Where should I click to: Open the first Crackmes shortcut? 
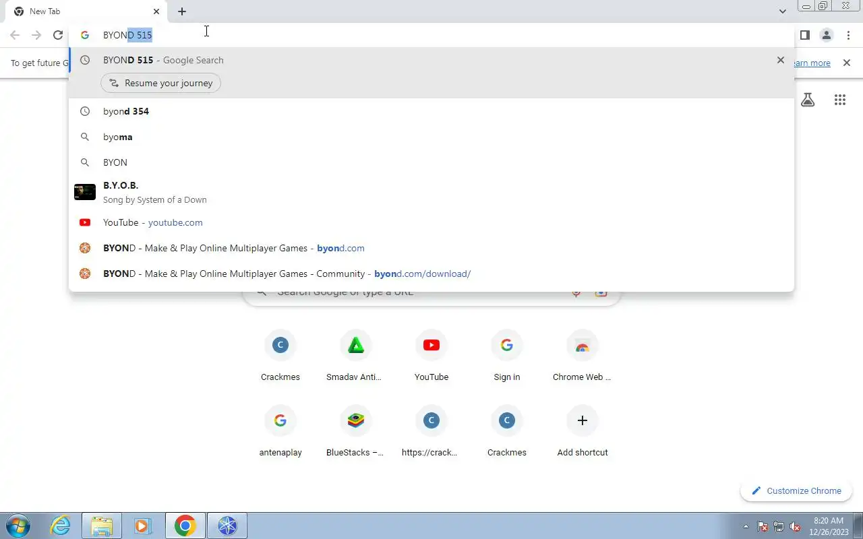(280, 357)
